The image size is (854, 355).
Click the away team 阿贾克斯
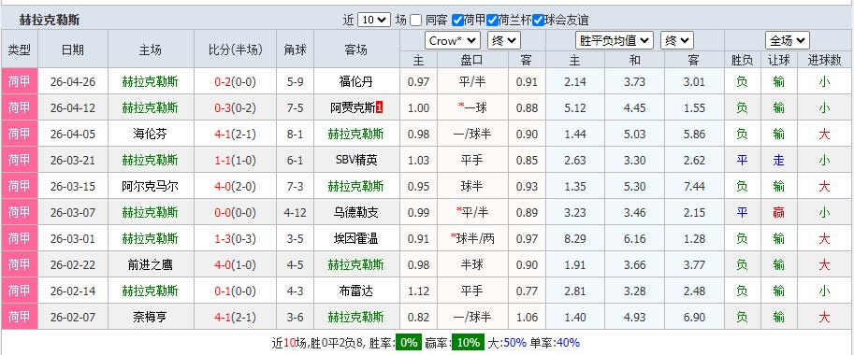353,107
